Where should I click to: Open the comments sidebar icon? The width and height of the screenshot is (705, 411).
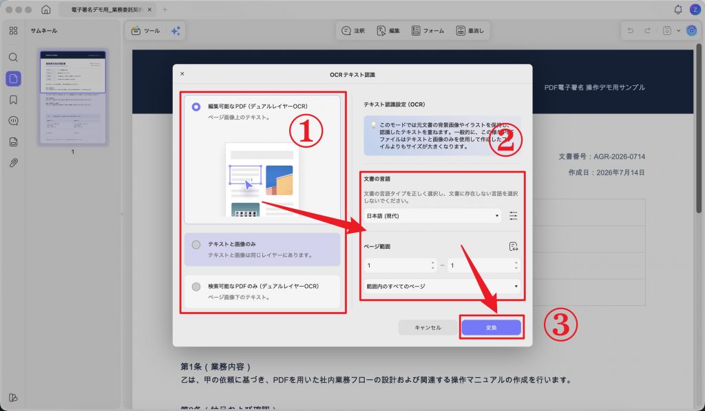(x=14, y=121)
